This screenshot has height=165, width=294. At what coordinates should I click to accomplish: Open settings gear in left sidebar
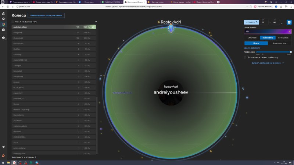click(x=3, y=19)
